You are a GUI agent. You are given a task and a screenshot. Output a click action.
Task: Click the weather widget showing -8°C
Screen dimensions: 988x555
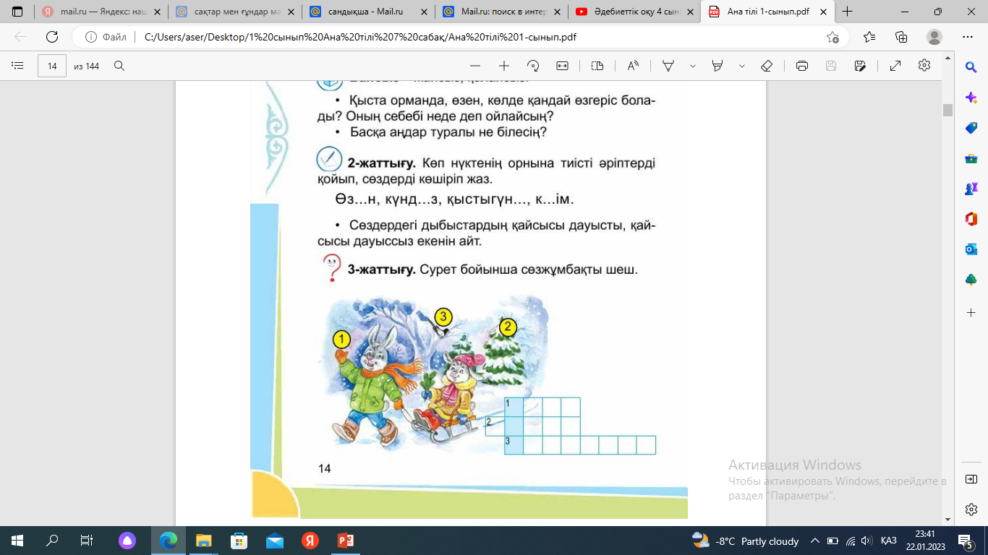pos(745,541)
